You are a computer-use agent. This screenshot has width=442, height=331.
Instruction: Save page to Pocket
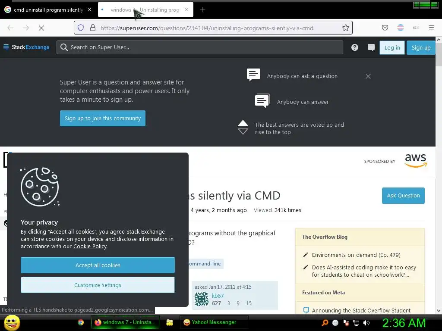coord(385,28)
